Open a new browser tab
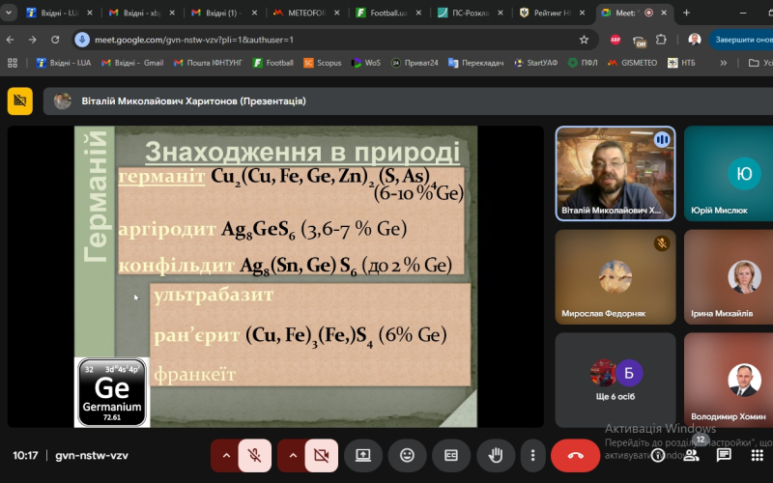 coord(686,13)
